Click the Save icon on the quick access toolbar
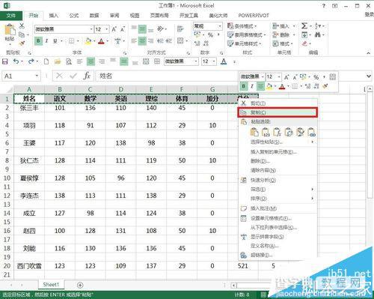Viewport: 374px width, 299px height. (5, 61)
